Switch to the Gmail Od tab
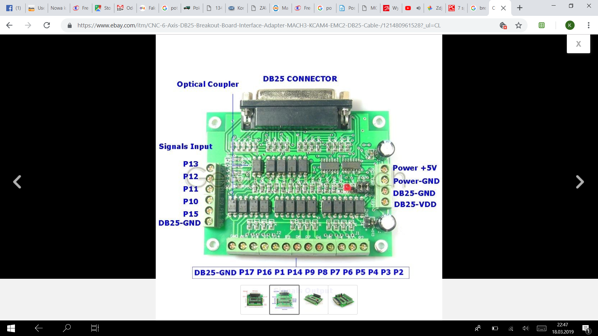The image size is (598, 336). [125, 8]
